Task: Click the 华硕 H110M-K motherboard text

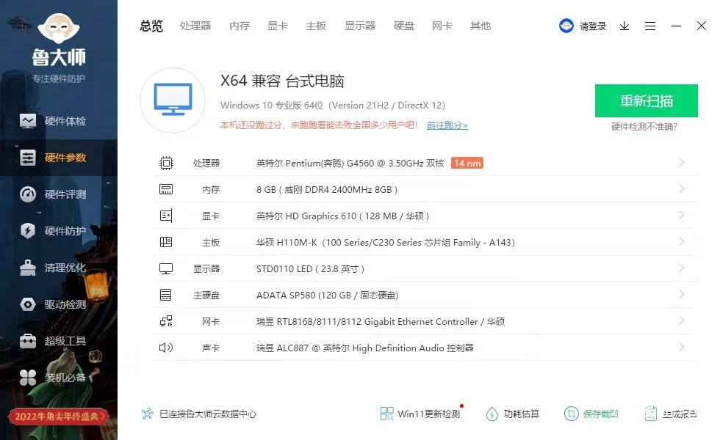Action: pos(385,243)
